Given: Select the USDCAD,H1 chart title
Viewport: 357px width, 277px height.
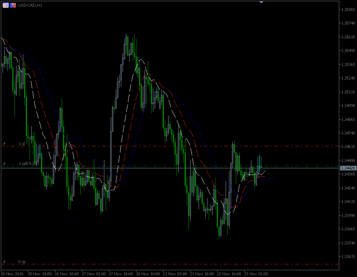Looking at the screenshot, I should (x=30, y=5).
